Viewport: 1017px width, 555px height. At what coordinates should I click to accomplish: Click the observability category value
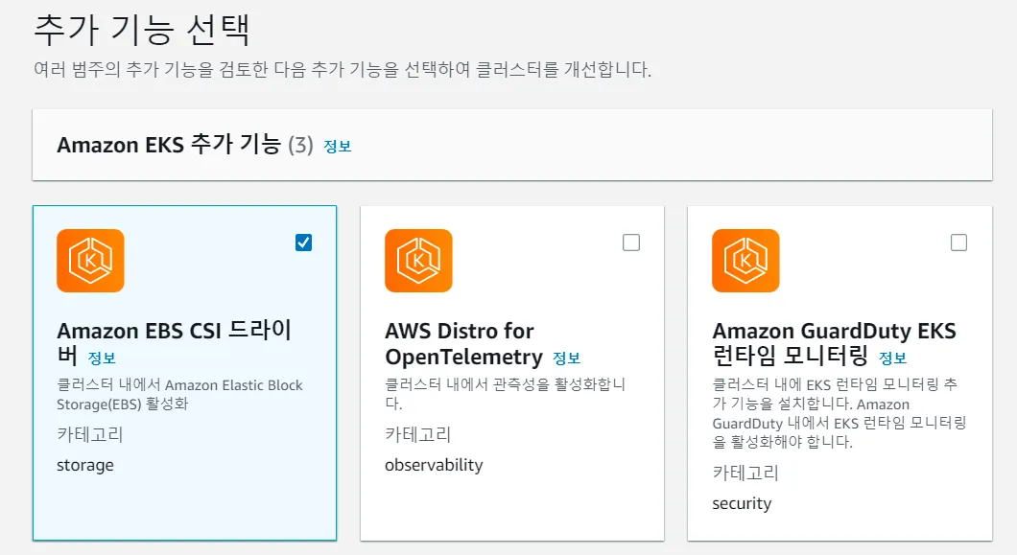pyautogui.click(x=434, y=466)
